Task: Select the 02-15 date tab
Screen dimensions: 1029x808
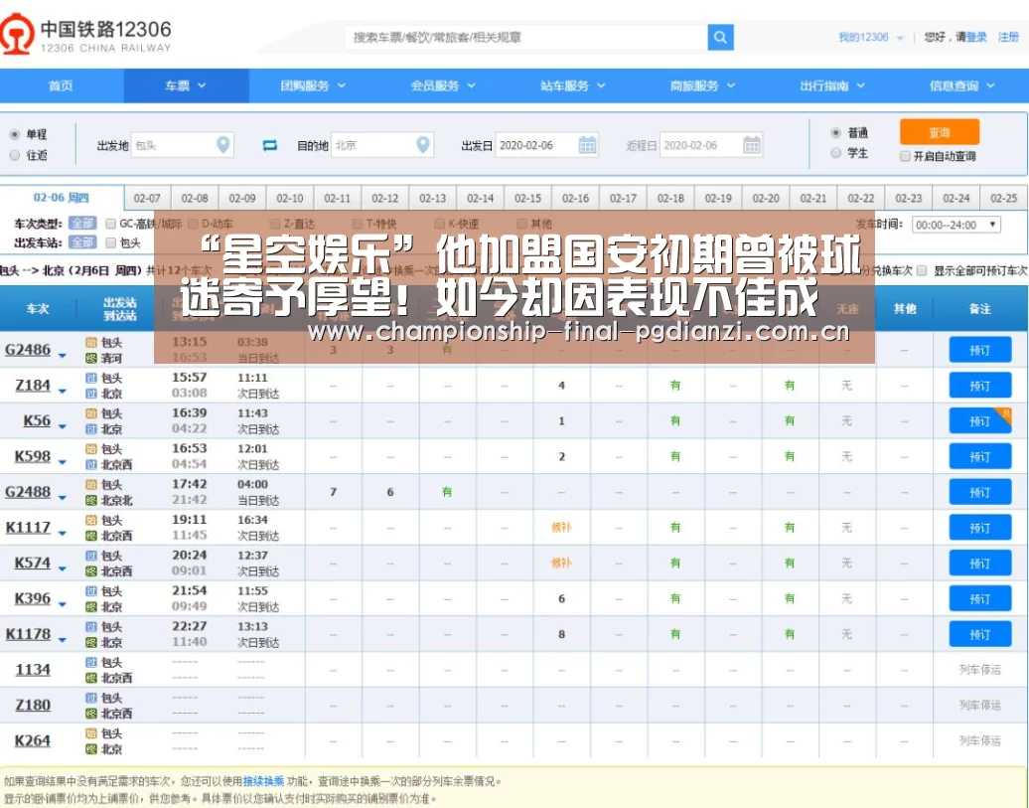Action: coord(527,198)
